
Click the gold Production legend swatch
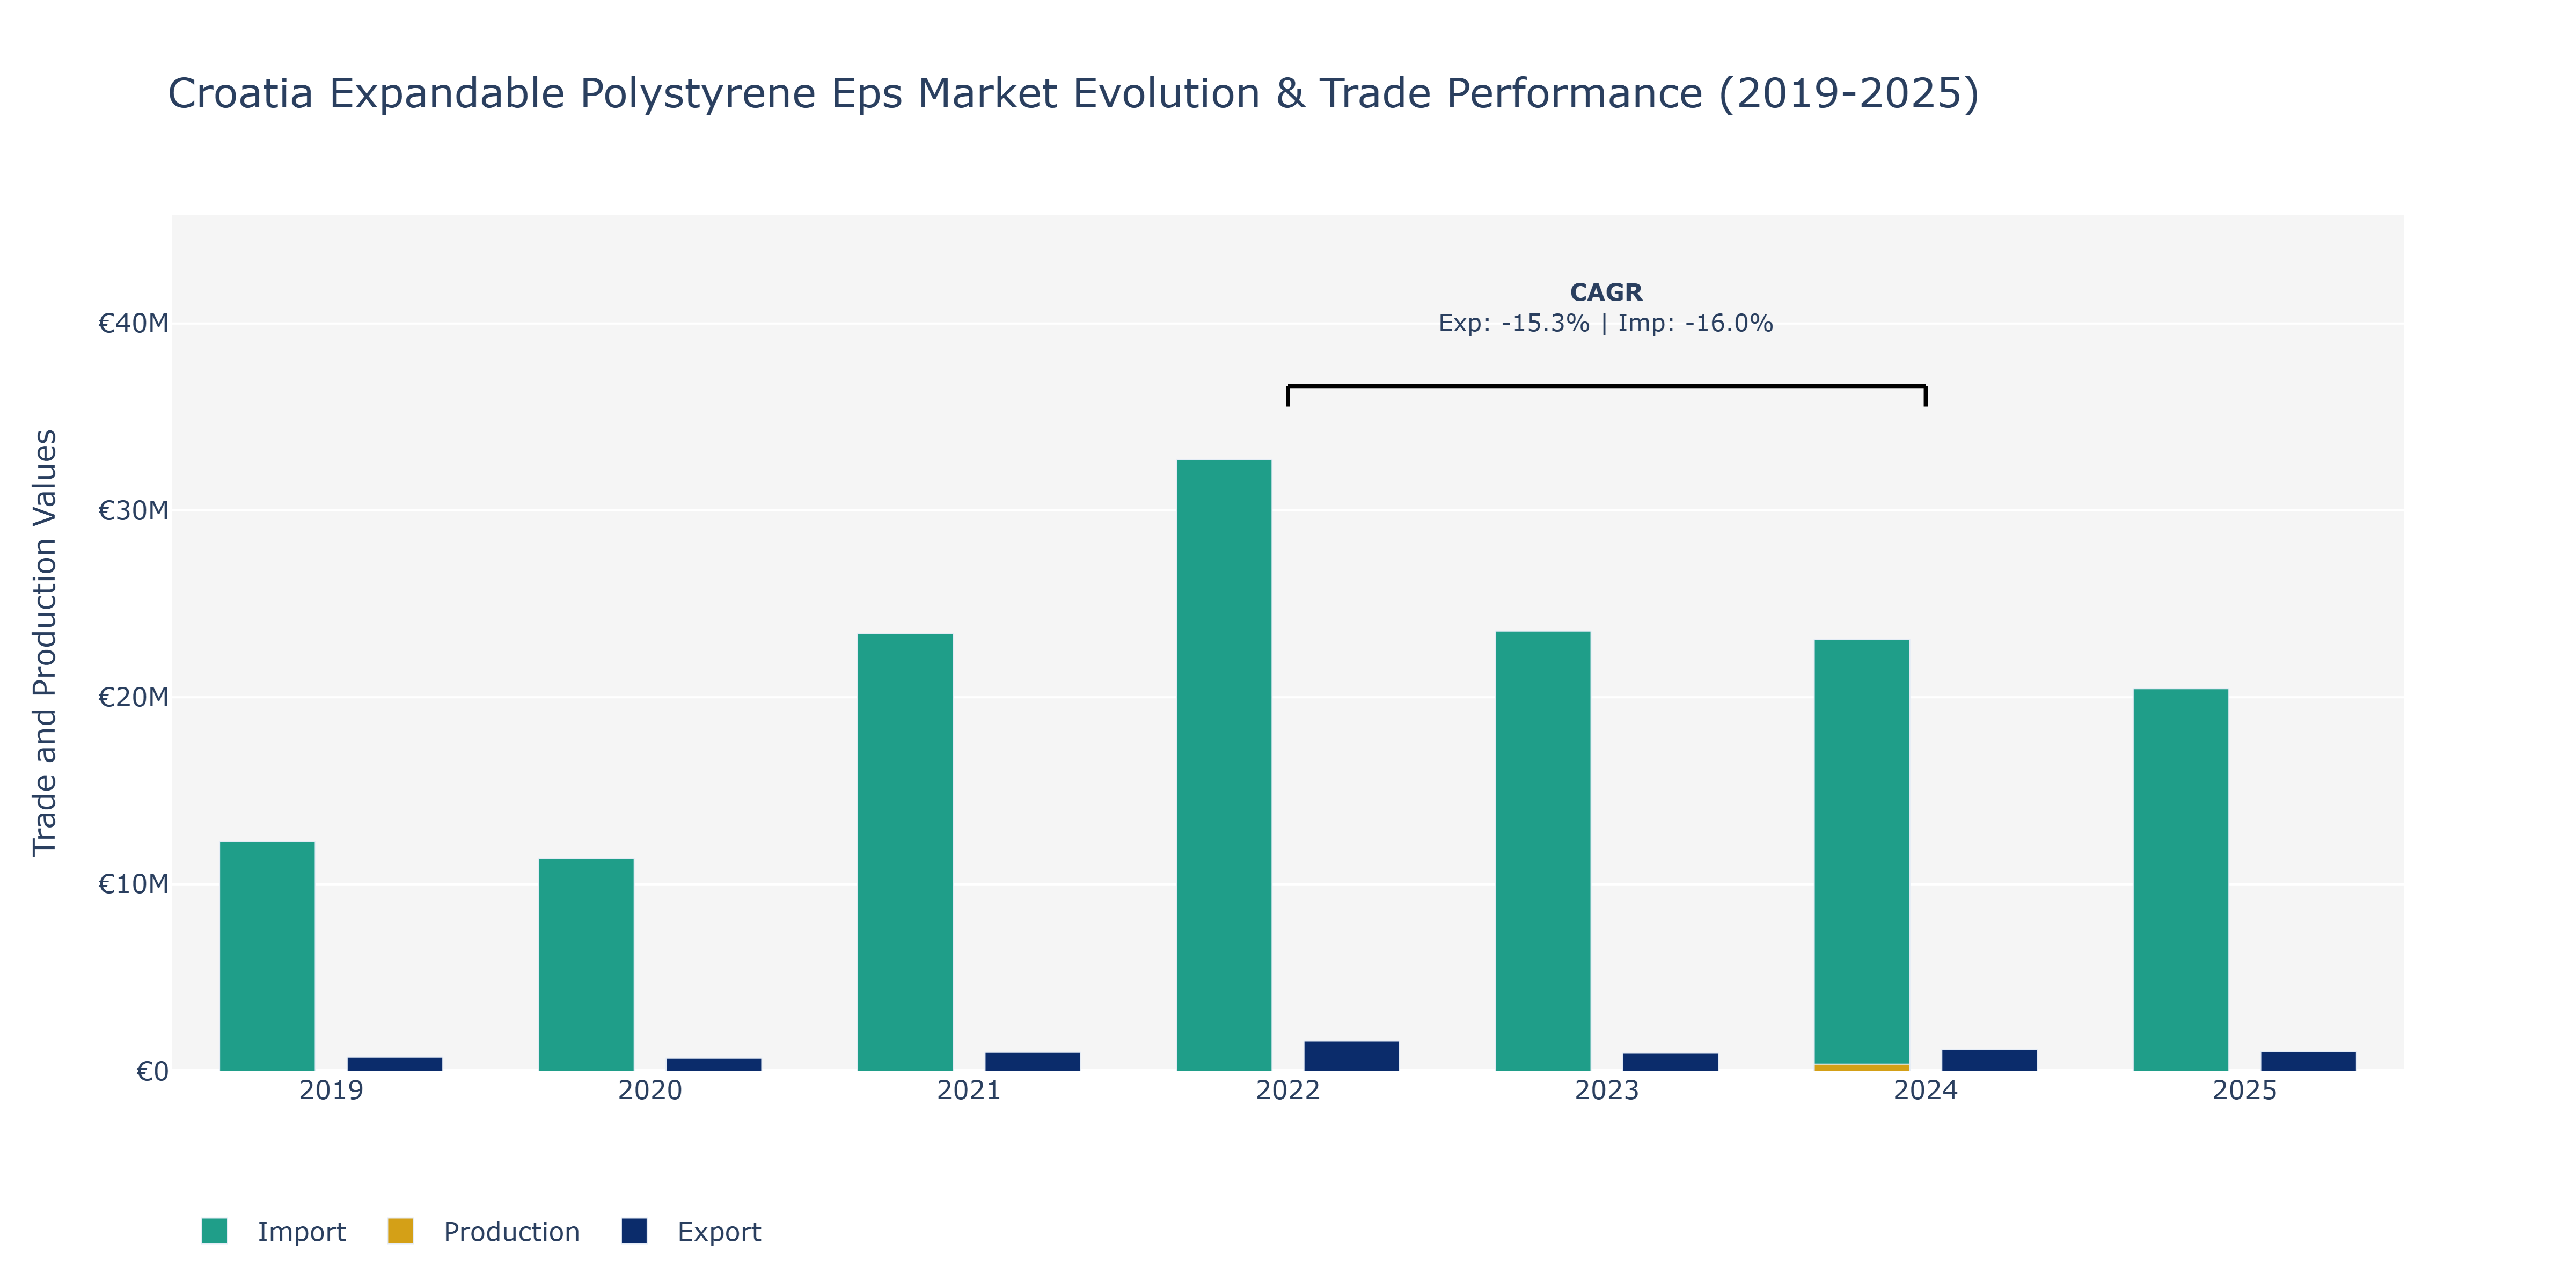point(400,1231)
